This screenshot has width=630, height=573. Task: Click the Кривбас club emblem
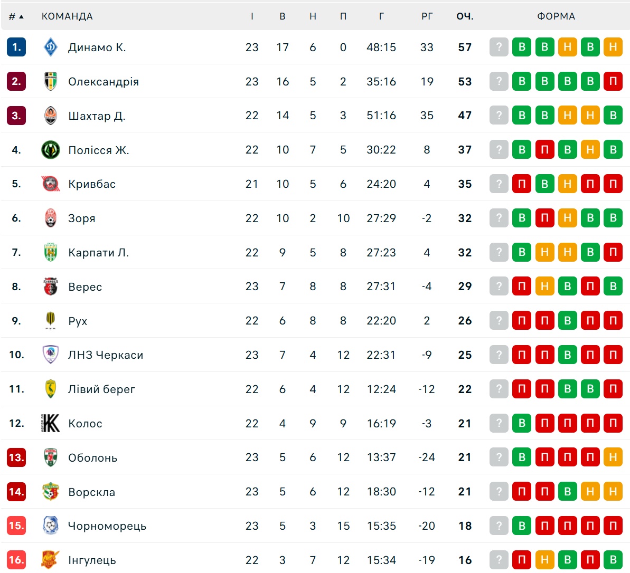pos(51,184)
